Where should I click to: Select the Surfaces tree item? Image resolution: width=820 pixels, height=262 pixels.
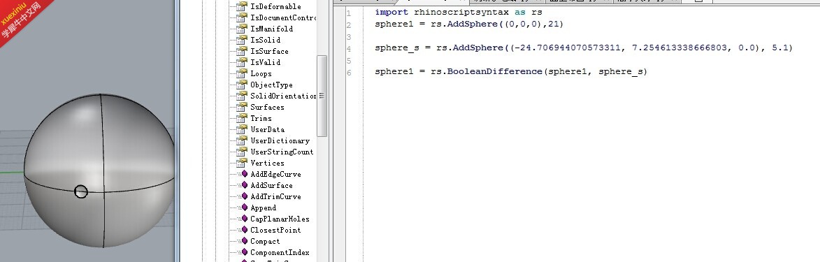tap(267, 107)
